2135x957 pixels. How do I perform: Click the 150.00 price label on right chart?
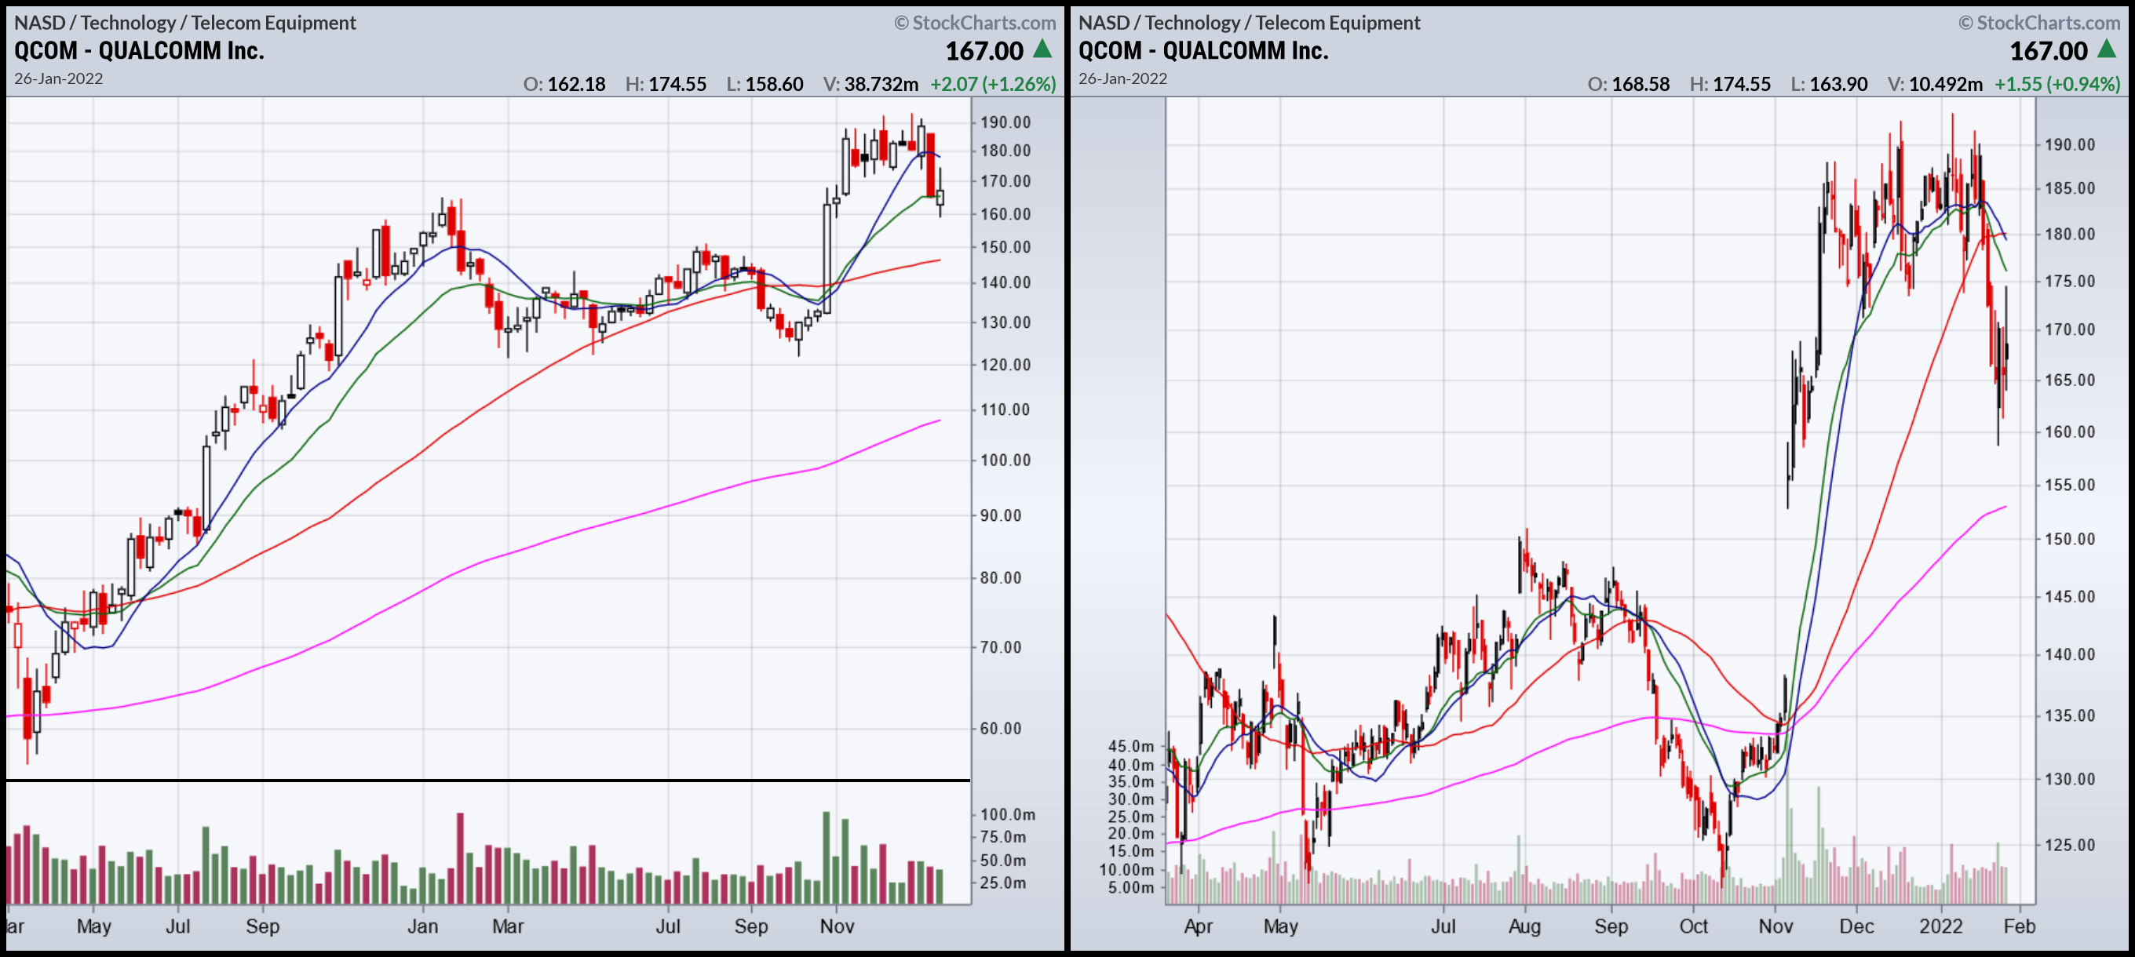click(2070, 539)
